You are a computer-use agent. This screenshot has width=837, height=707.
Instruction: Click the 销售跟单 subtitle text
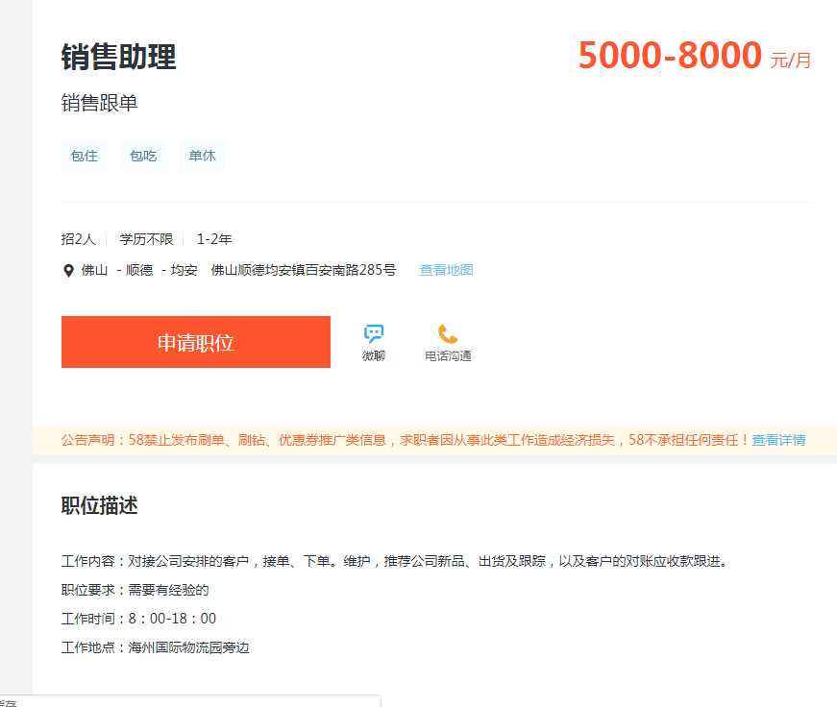[100, 104]
